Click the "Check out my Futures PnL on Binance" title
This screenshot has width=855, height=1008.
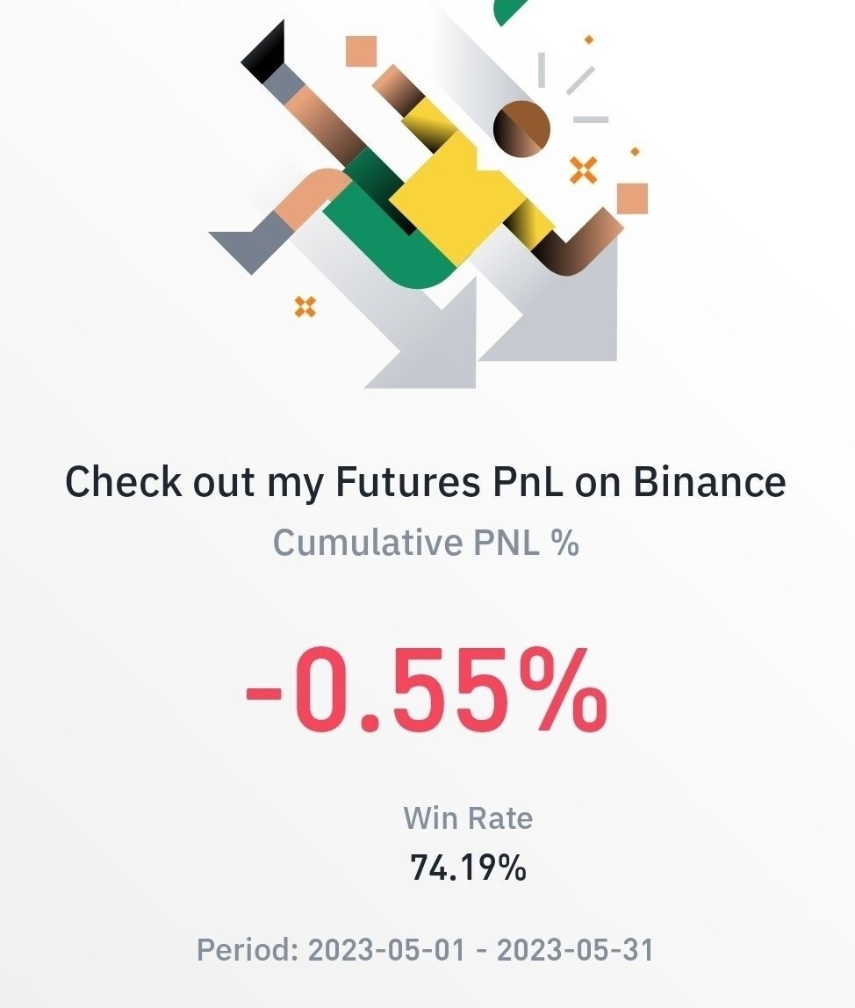(x=426, y=482)
